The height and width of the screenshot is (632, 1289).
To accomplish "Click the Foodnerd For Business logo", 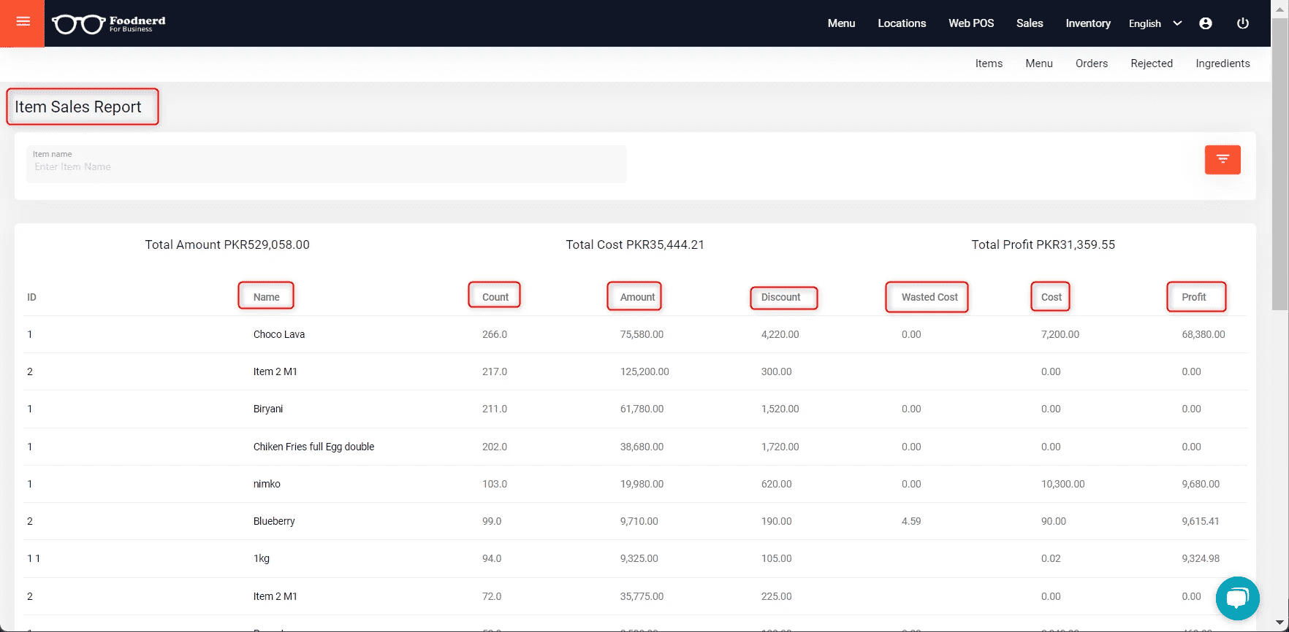I will [109, 24].
